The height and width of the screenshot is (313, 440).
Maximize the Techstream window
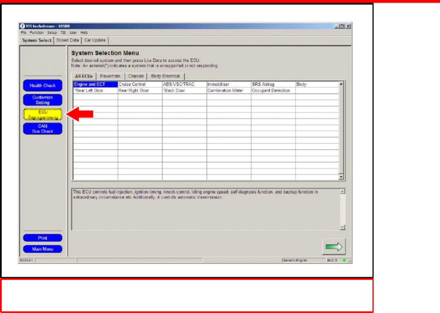[x=342, y=26]
